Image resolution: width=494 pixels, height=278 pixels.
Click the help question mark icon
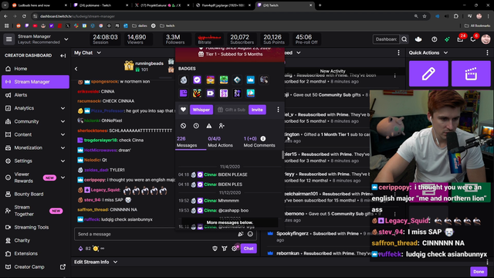pyautogui.click(x=434, y=39)
